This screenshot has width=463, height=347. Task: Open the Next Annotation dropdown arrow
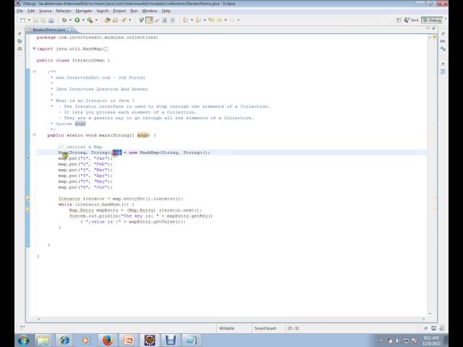tap(192, 20)
